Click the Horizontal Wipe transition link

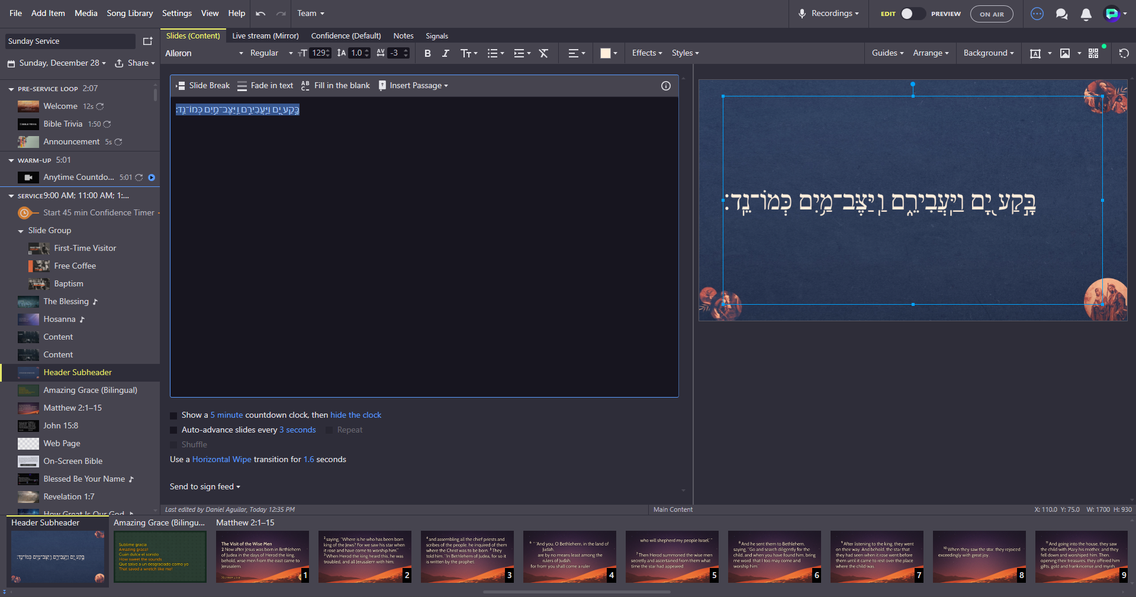pyautogui.click(x=222, y=460)
